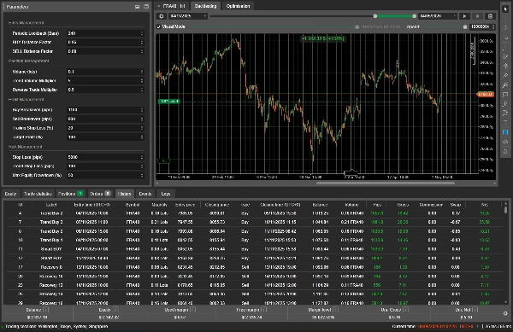Close the FRA40 h1 tab with its x

point(159,6)
